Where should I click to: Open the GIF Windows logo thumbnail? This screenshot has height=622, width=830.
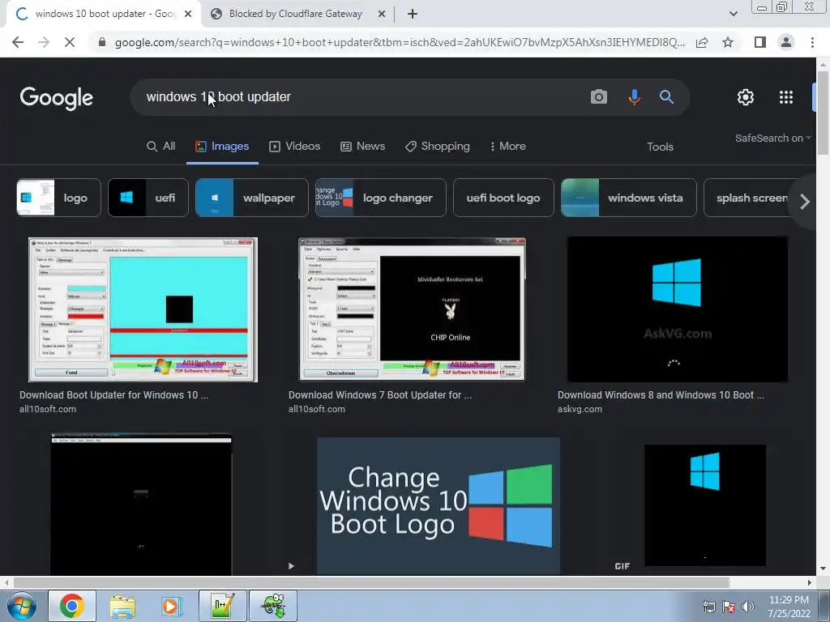click(704, 505)
